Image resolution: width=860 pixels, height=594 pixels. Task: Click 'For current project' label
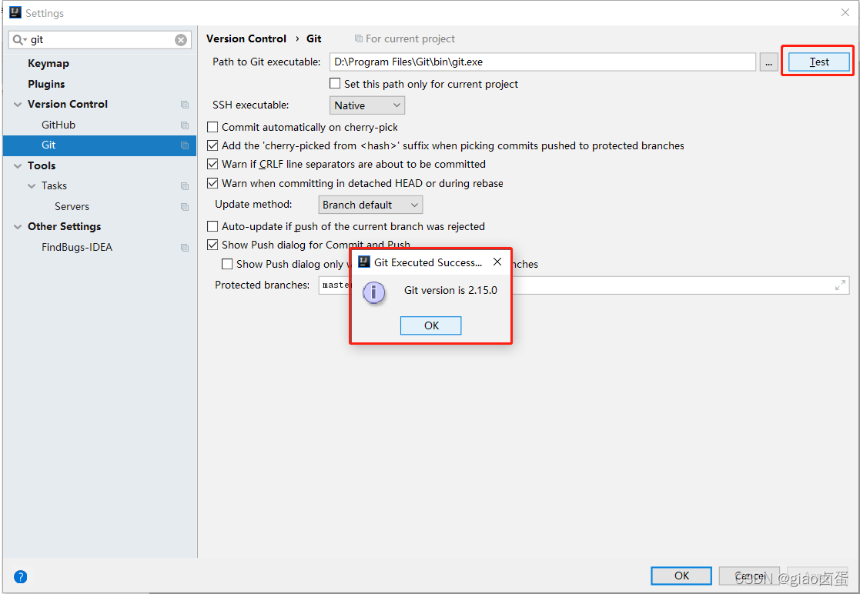point(410,39)
